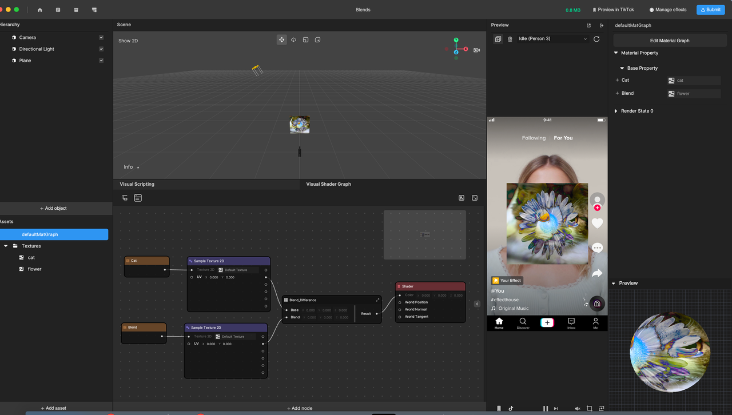732x415 pixels.
Task: Select the Move transform tool in Scene
Action: point(281,39)
